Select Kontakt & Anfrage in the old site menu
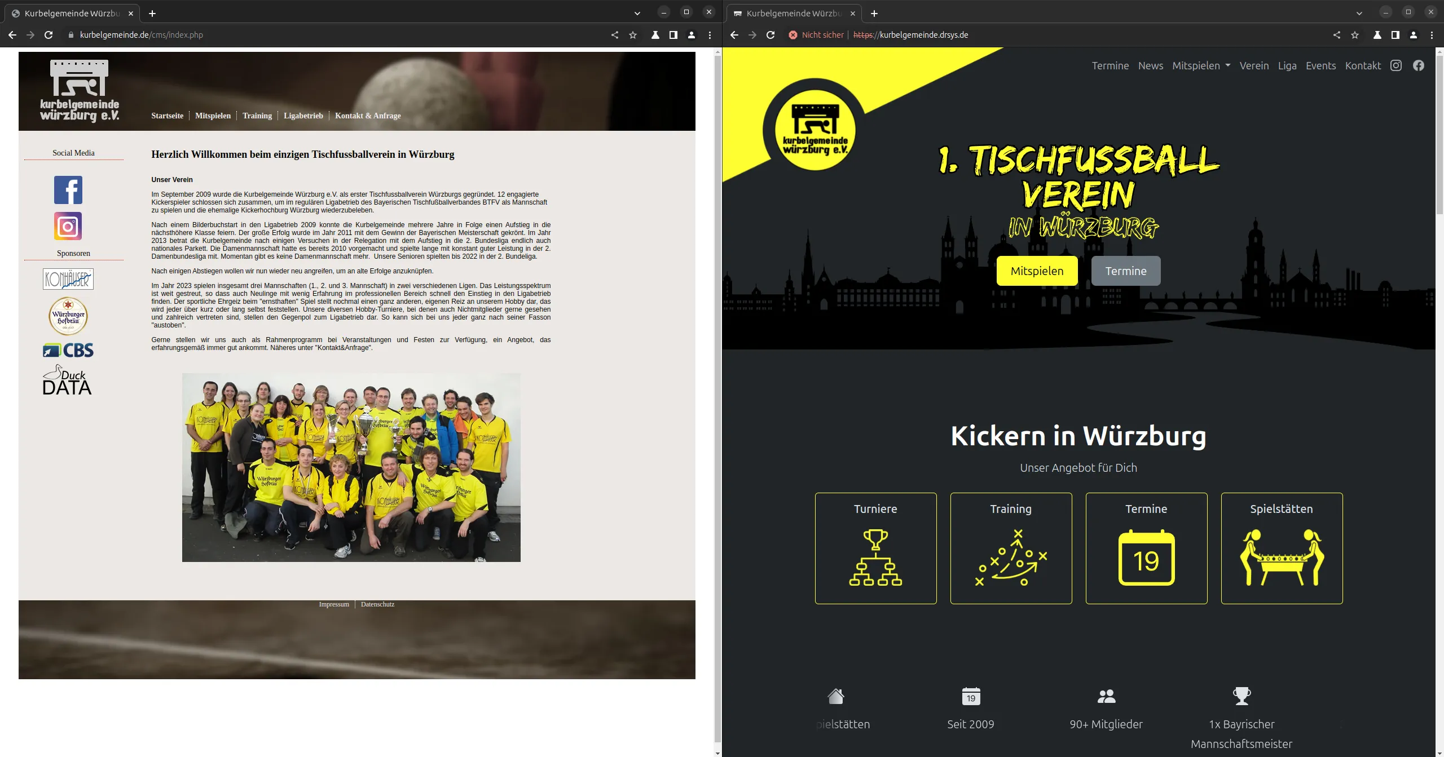Viewport: 1444px width, 757px height. tap(368, 116)
